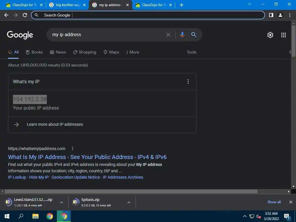The image size is (296, 222).
Task: Open the Chrome profile avatar
Action: (280, 15)
